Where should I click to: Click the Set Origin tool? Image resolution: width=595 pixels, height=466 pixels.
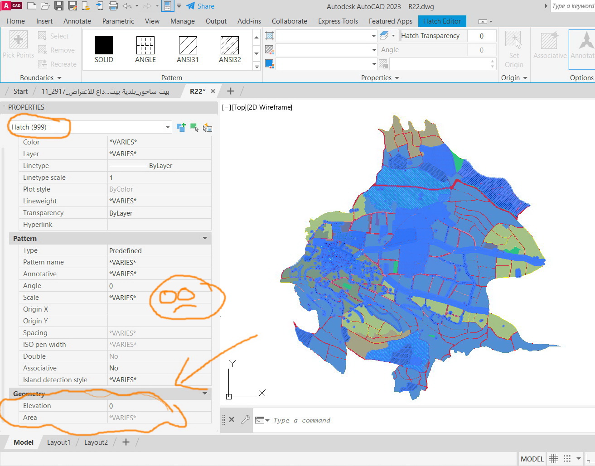514,48
